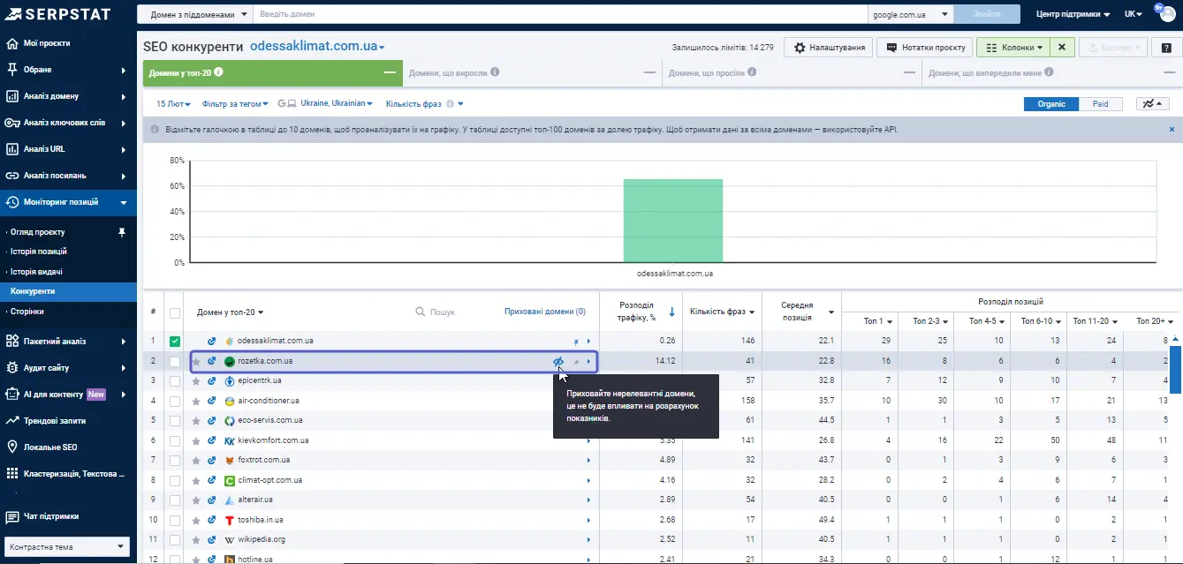Image resolution: width=1183 pixels, height=564 pixels.
Task: Toggle the chart display button
Action: (x=1153, y=104)
